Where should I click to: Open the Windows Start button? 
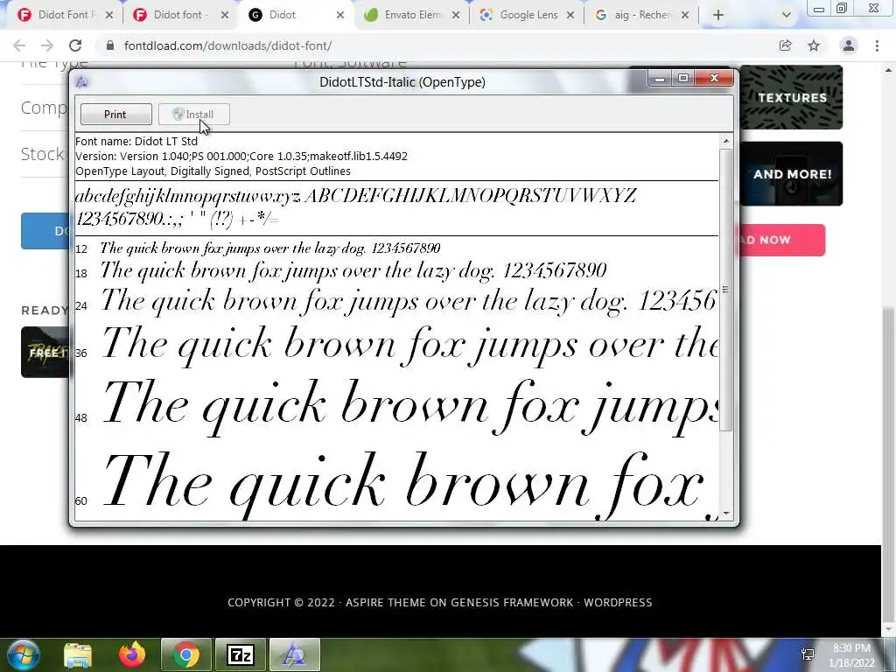[x=23, y=654]
